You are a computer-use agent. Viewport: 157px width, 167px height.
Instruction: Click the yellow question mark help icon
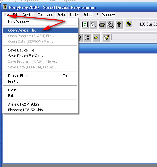pos(119,25)
